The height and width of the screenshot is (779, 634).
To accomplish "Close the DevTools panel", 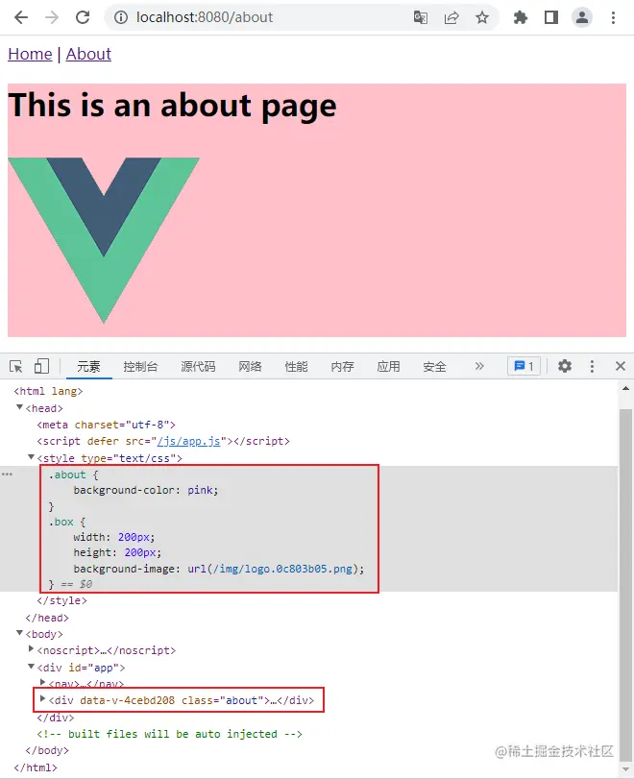I will pos(621,367).
